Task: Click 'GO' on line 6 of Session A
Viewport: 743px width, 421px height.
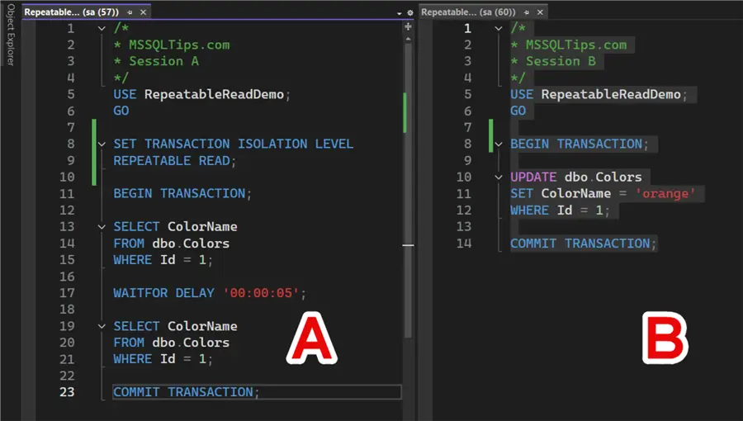Action: click(121, 111)
